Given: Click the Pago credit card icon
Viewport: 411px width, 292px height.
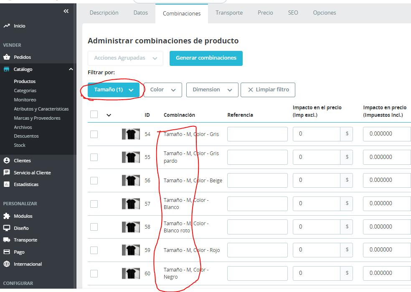Looking at the screenshot, I should 7,252.
